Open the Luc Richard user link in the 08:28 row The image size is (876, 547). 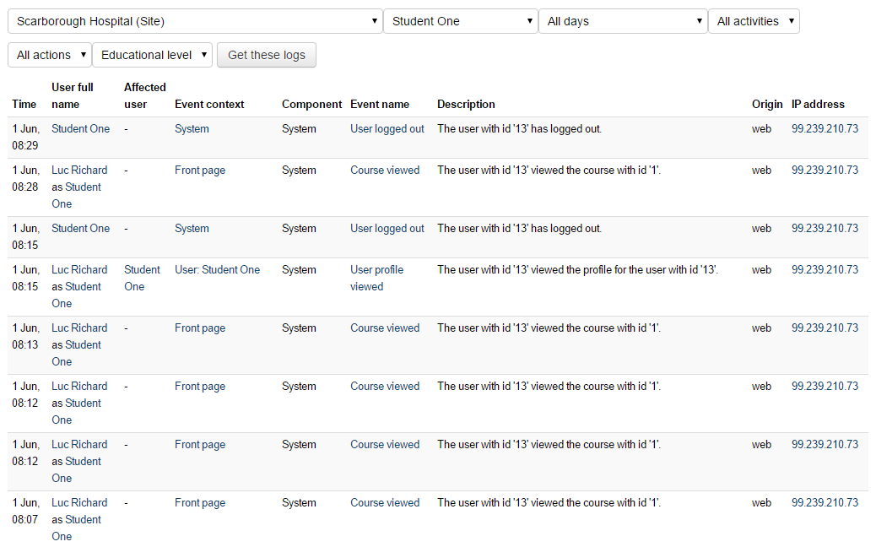(79, 171)
